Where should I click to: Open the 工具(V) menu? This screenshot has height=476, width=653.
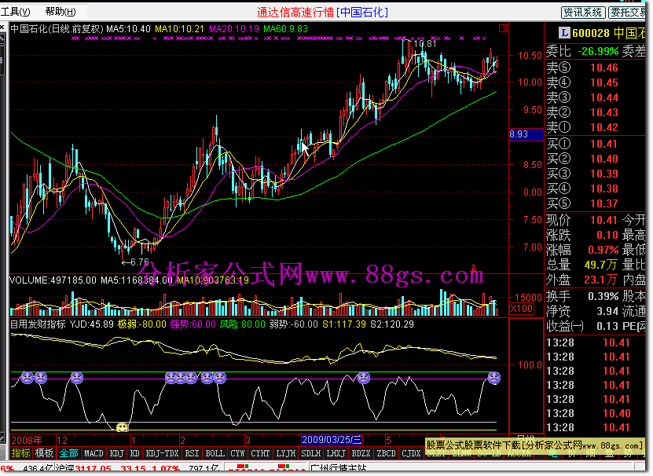tap(16, 12)
